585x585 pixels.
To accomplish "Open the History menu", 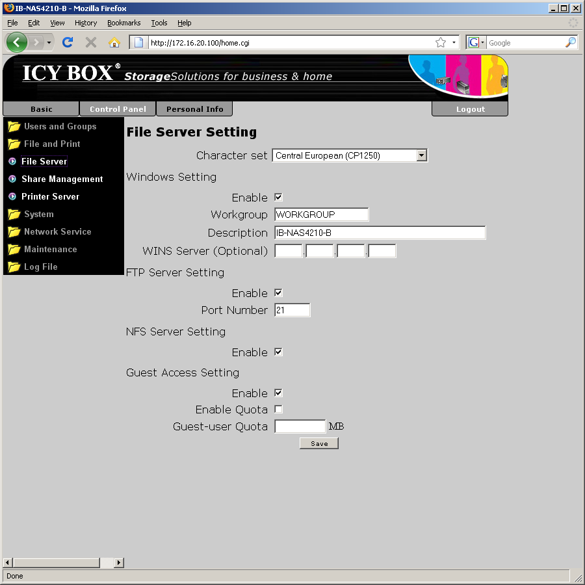I will point(86,23).
